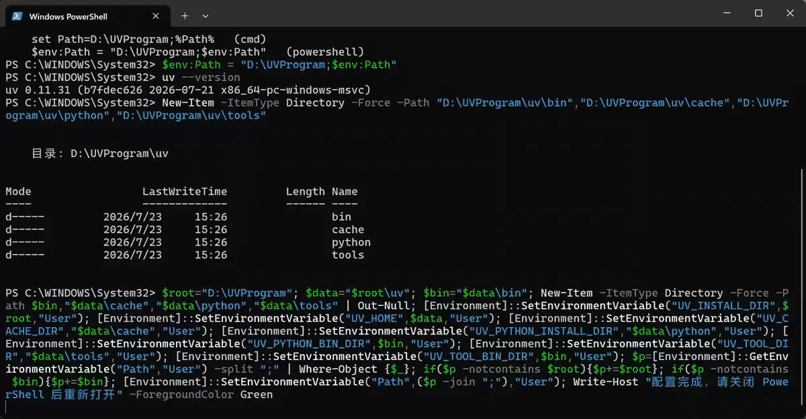
Task: Click the 'tools' directory name in listing
Action: coord(348,255)
